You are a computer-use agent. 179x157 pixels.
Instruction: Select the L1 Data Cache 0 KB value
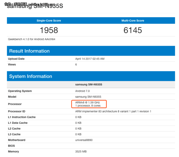[78, 123]
